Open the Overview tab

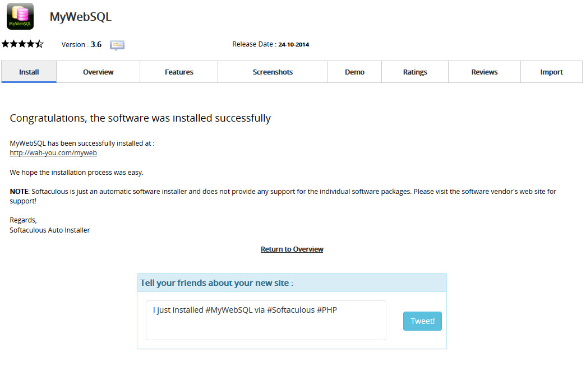click(x=98, y=72)
